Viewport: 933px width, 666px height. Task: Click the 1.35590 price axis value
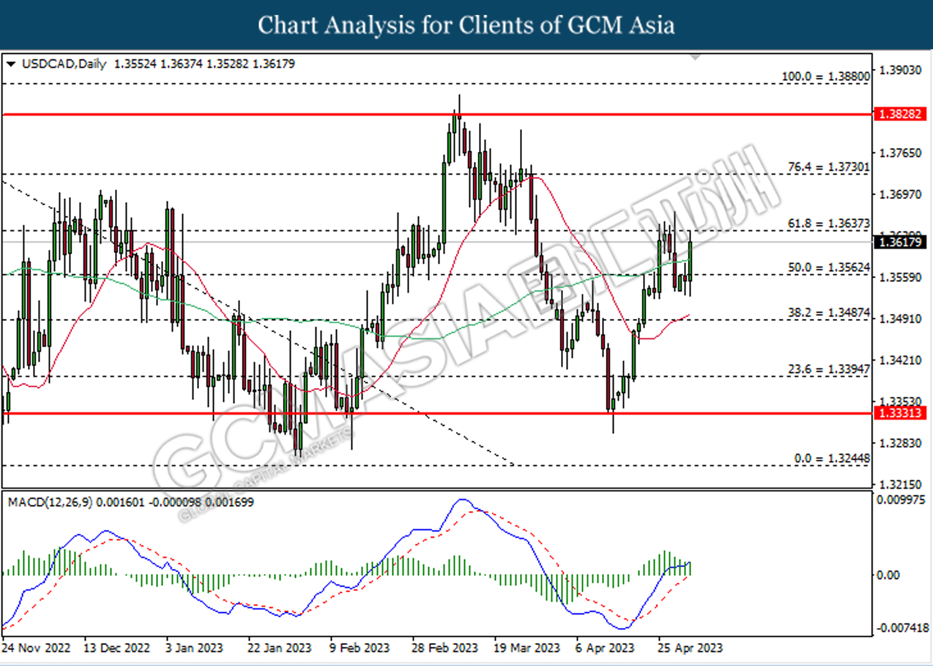click(899, 277)
